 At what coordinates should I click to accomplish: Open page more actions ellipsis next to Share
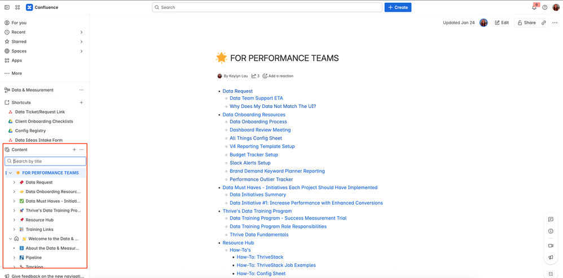(x=555, y=23)
